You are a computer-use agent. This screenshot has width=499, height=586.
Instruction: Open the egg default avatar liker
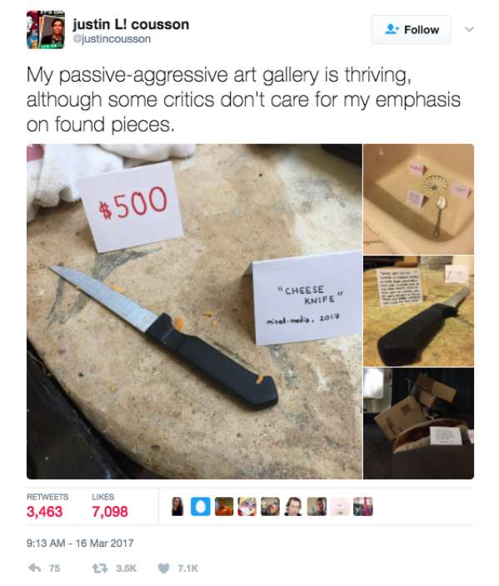tap(201, 506)
